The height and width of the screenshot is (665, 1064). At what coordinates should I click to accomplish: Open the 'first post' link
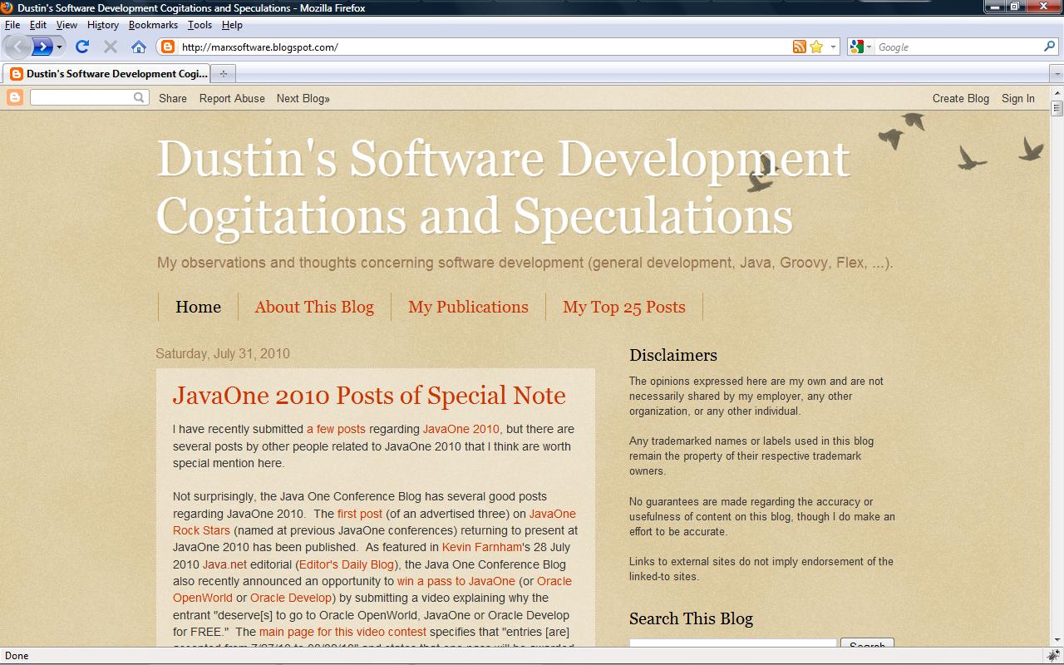(x=360, y=514)
